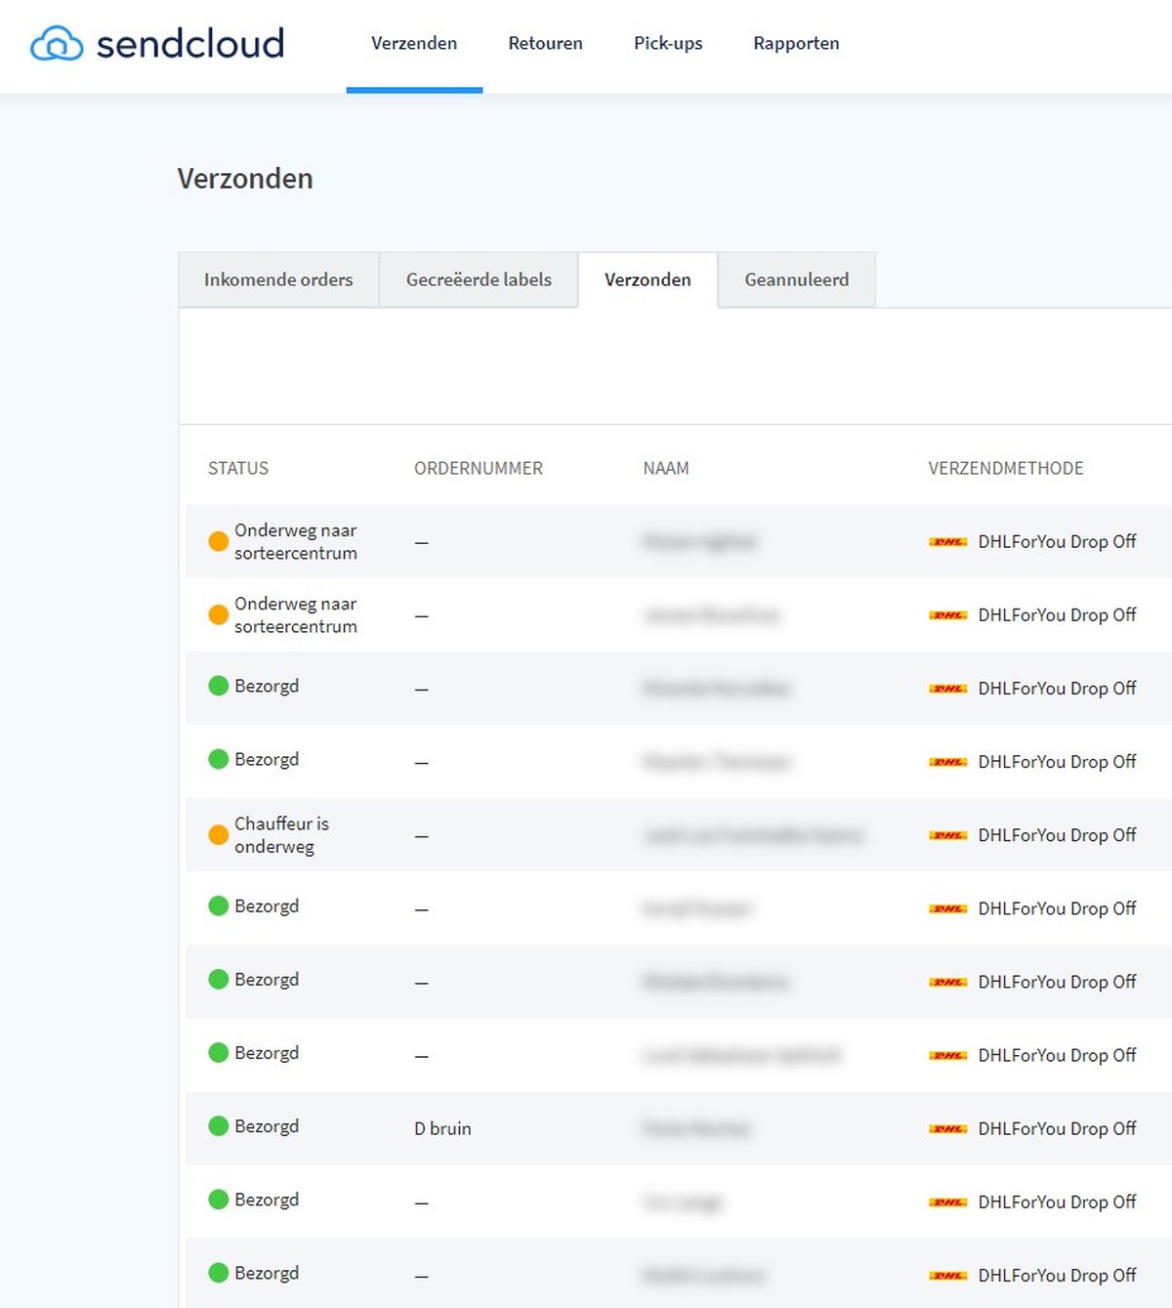The width and height of the screenshot is (1172, 1308).
Task: Click the Verzonden page heading
Action: 245,179
